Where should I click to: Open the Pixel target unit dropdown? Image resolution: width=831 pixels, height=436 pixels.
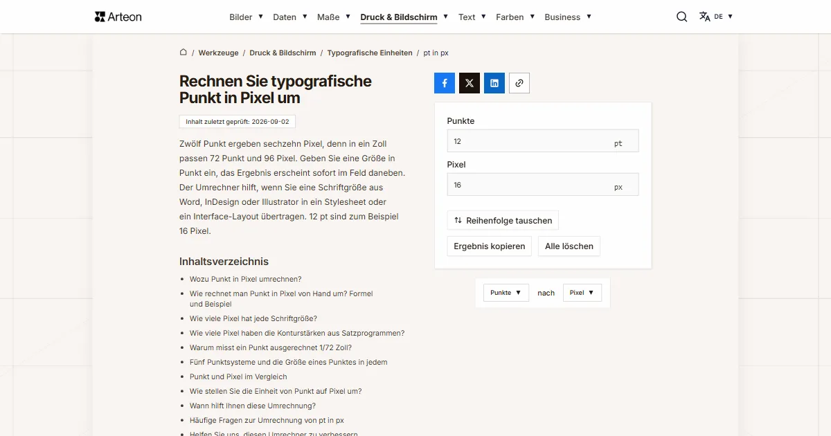(582, 293)
